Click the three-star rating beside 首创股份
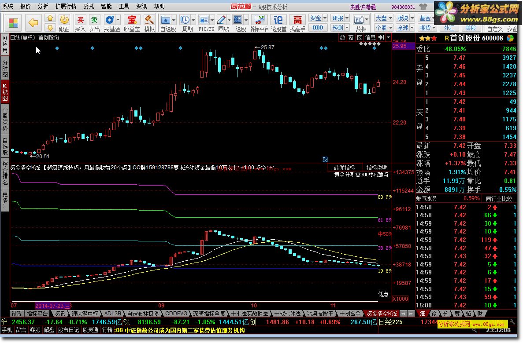This screenshot has height=343, width=523. 428,39
